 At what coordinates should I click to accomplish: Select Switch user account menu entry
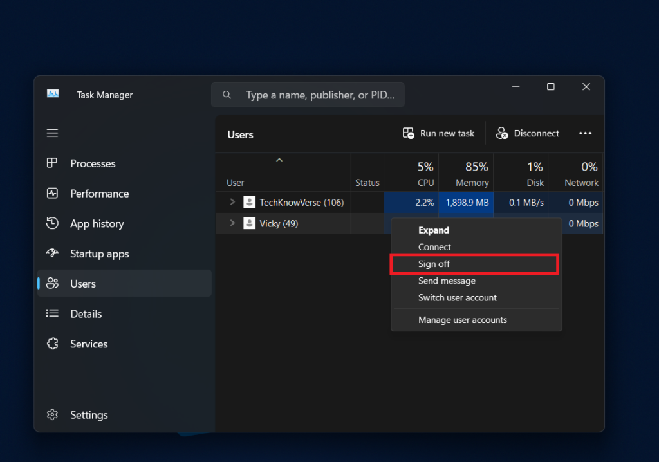click(x=458, y=298)
